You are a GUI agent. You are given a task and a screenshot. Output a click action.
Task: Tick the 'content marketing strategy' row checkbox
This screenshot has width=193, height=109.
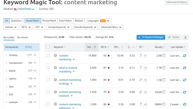pos(48,80)
